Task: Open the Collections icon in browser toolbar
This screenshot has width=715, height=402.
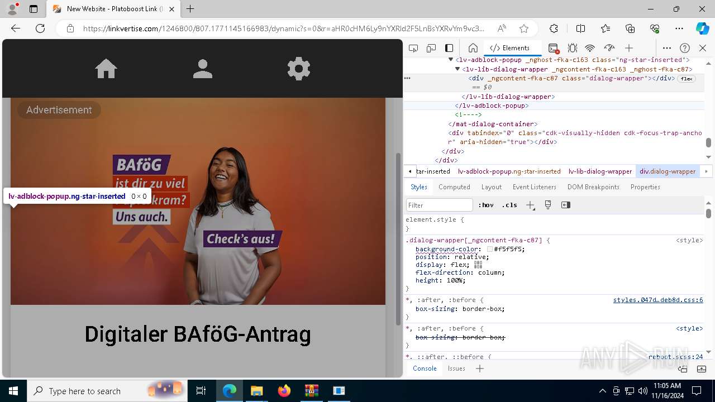Action: point(630,28)
